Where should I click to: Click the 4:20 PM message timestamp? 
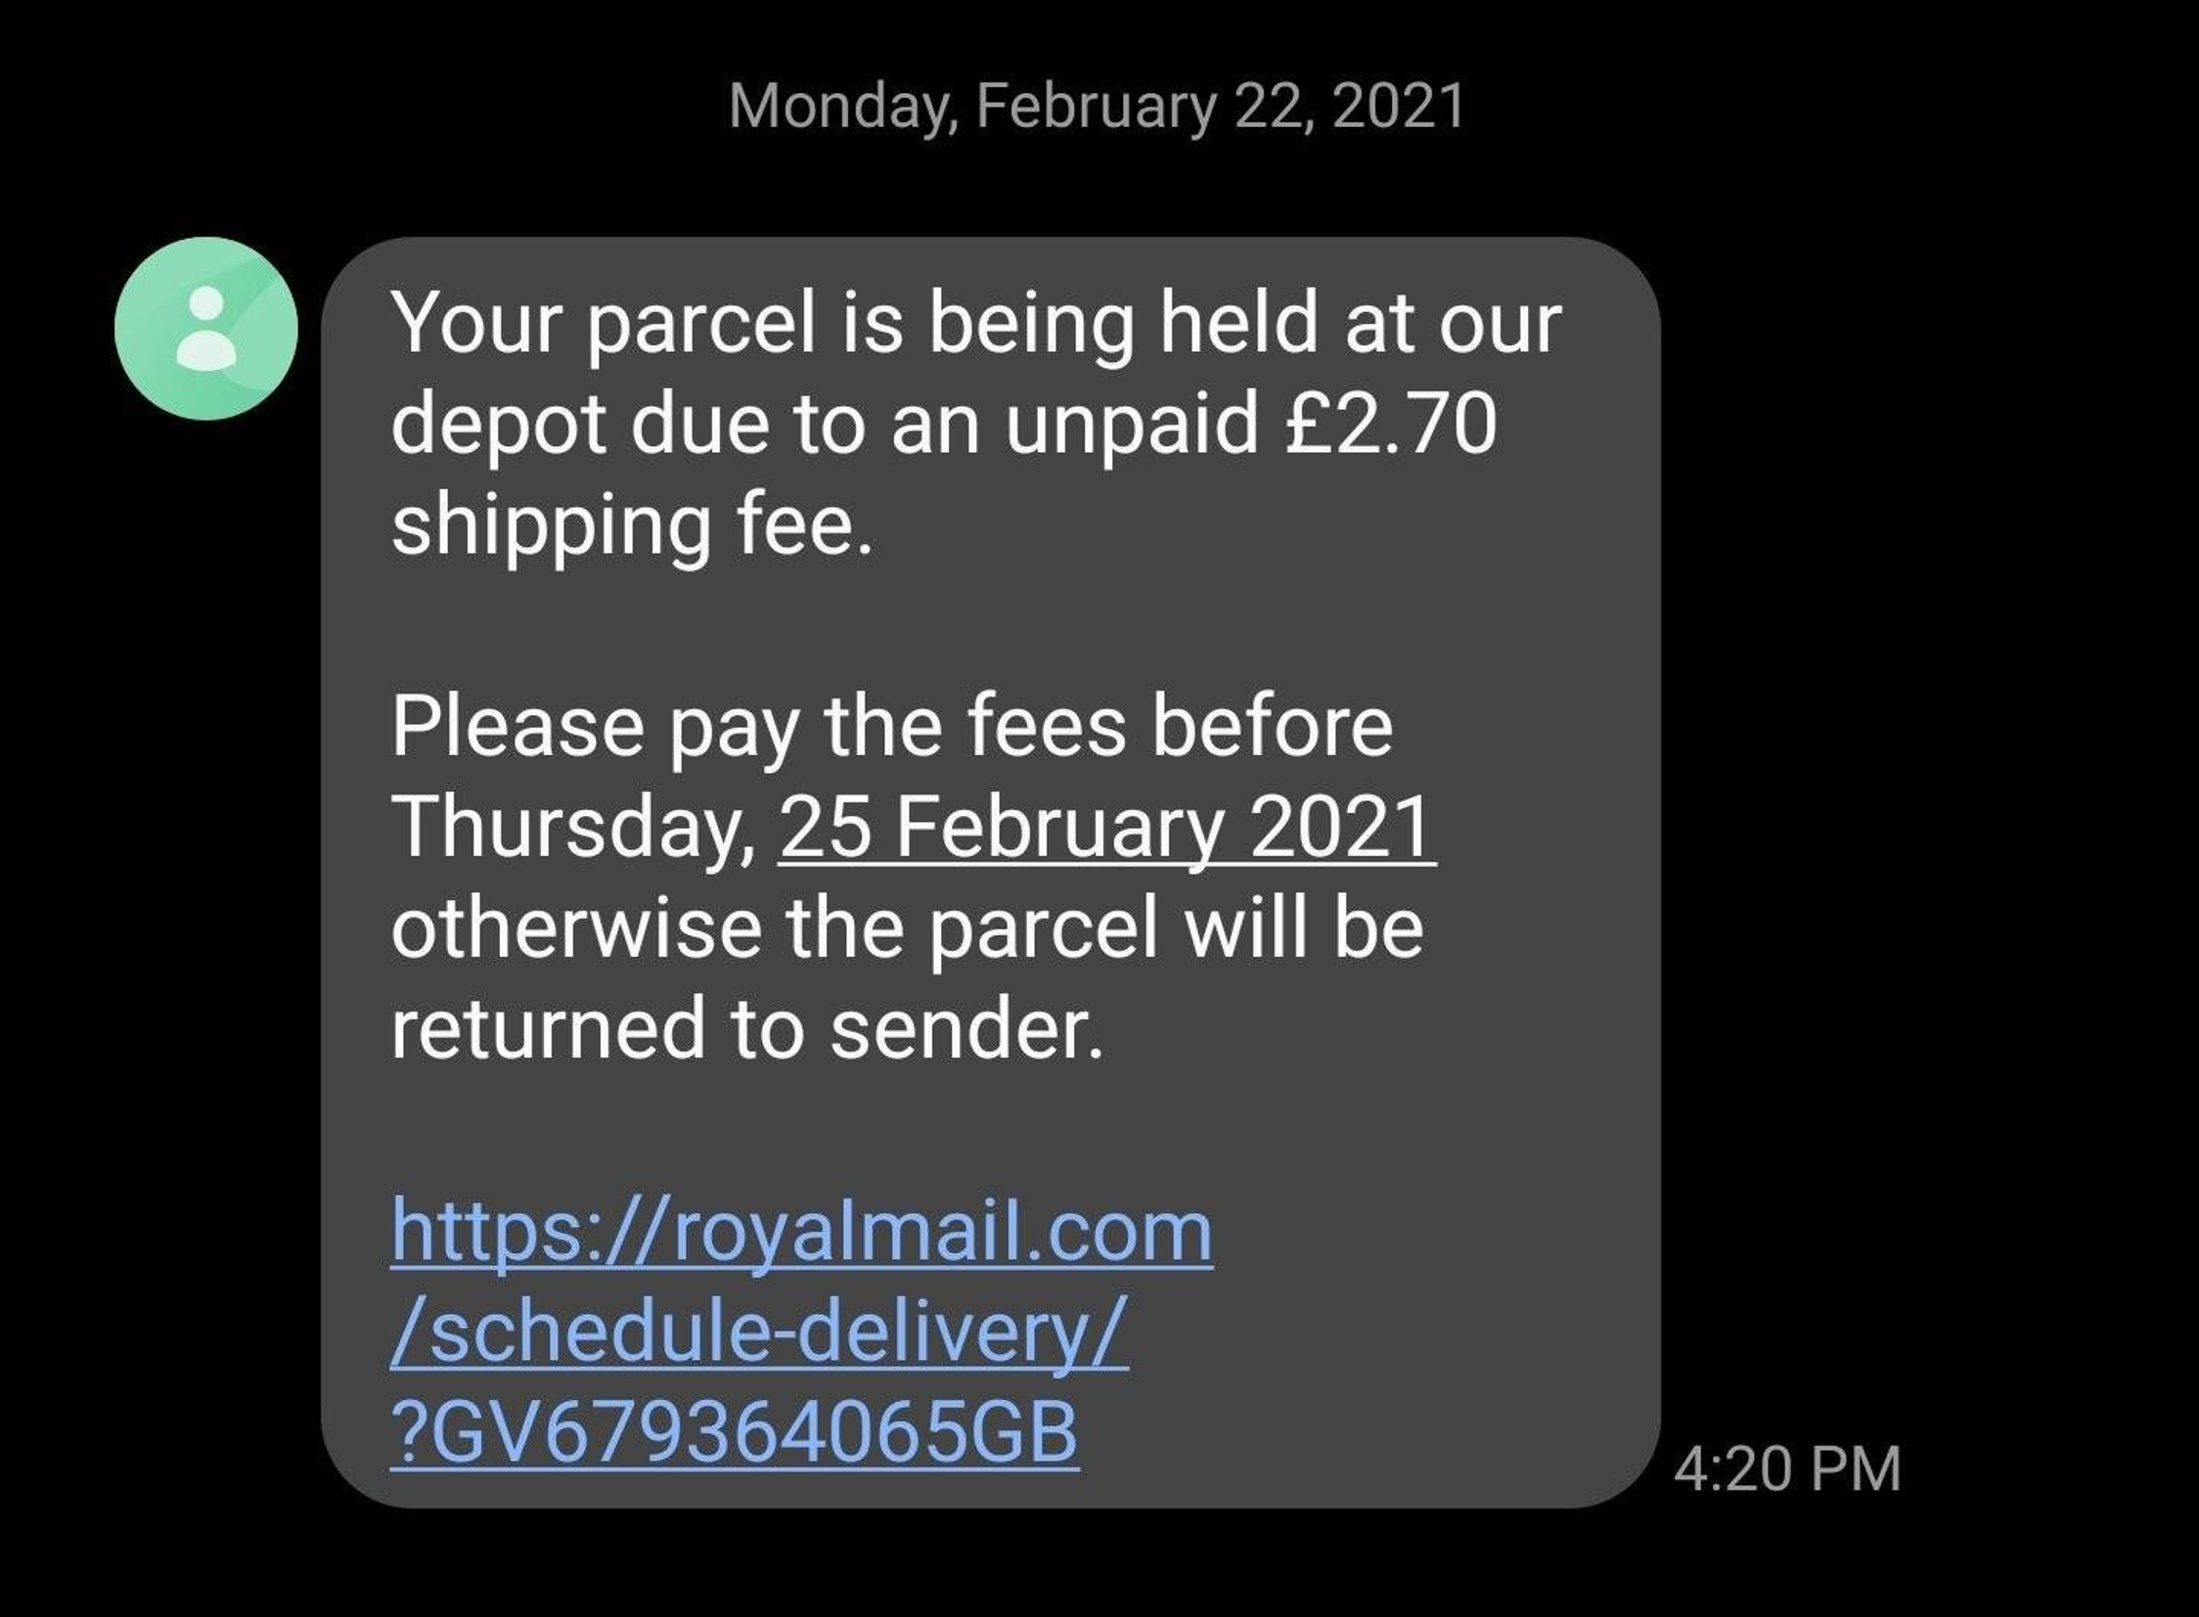[1787, 1469]
